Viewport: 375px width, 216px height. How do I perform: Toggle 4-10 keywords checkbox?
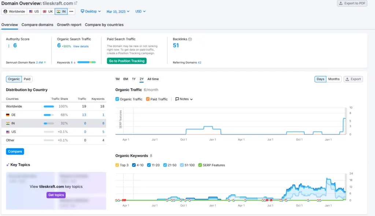(134, 165)
